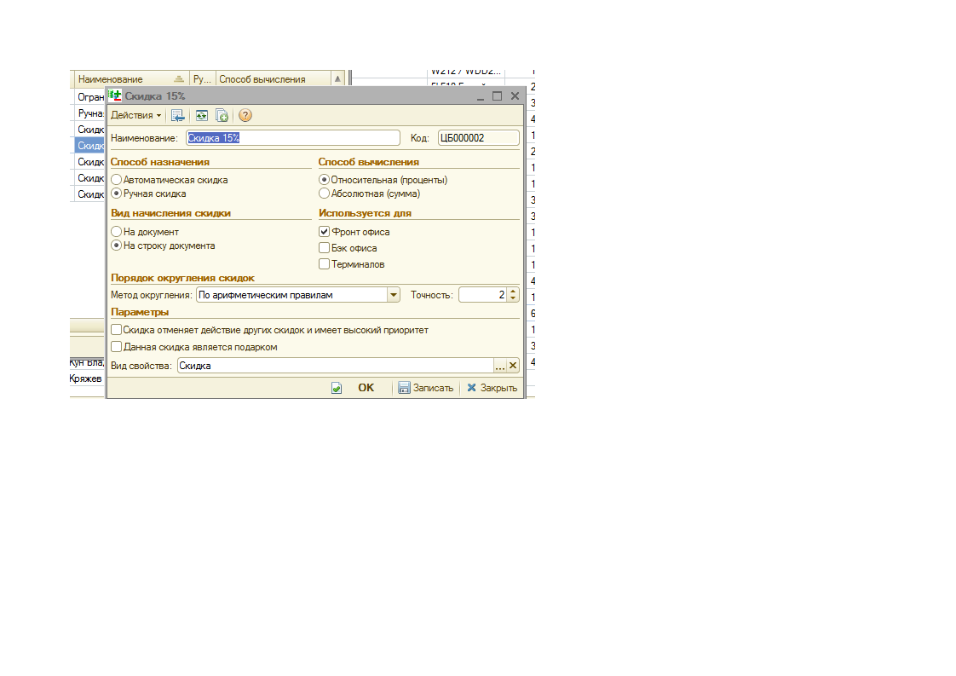Open selection with Вид свойства ellipsis button
The height and width of the screenshot is (676, 956).
(500, 366)
